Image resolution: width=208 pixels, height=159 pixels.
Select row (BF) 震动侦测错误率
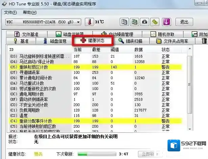pyautogui.click(x=95, y=99)
